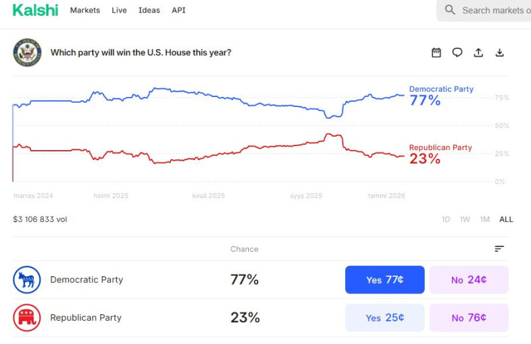Select the 1M time range
531x344 pixels.
point(485,219)
